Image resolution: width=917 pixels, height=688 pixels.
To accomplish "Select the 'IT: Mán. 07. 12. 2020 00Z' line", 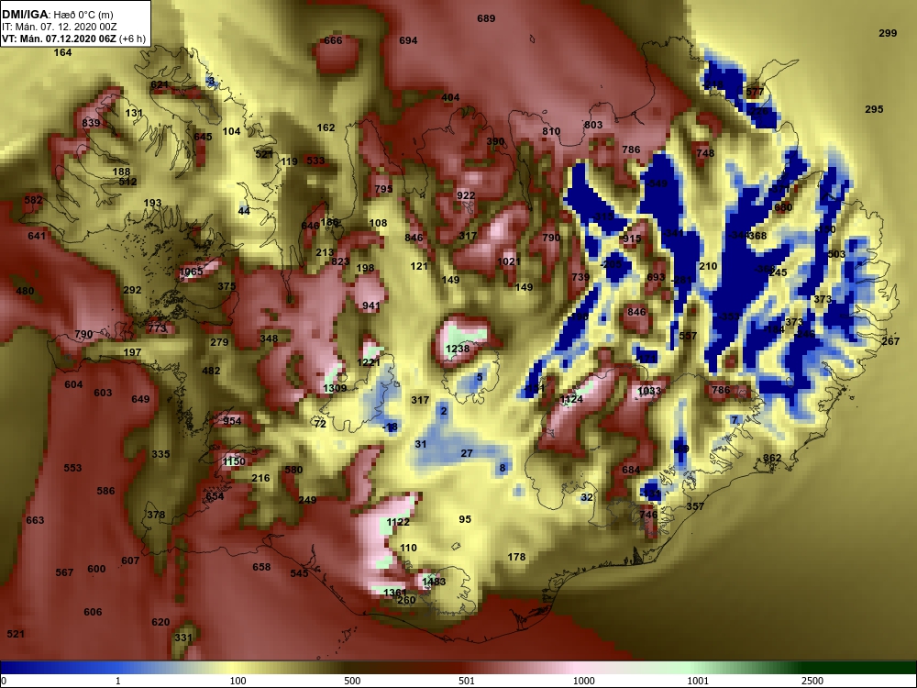I will coord(59,27).
